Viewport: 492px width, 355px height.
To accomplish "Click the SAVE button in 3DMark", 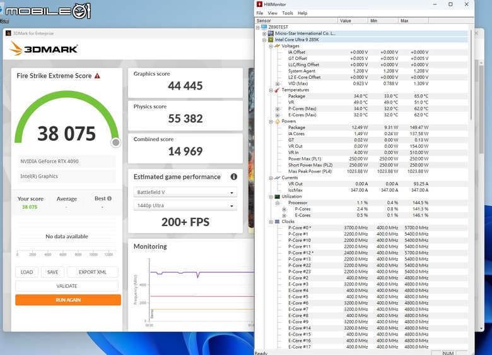I will click(x=53, y=272).
